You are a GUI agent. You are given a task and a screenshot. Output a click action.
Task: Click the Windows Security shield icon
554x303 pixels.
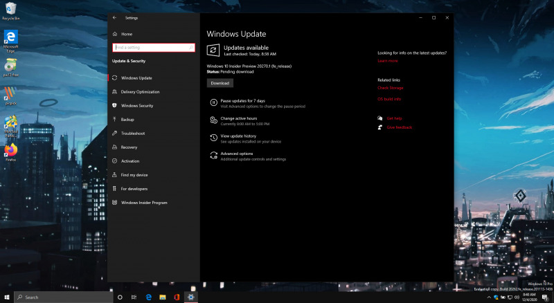[114, 106]
